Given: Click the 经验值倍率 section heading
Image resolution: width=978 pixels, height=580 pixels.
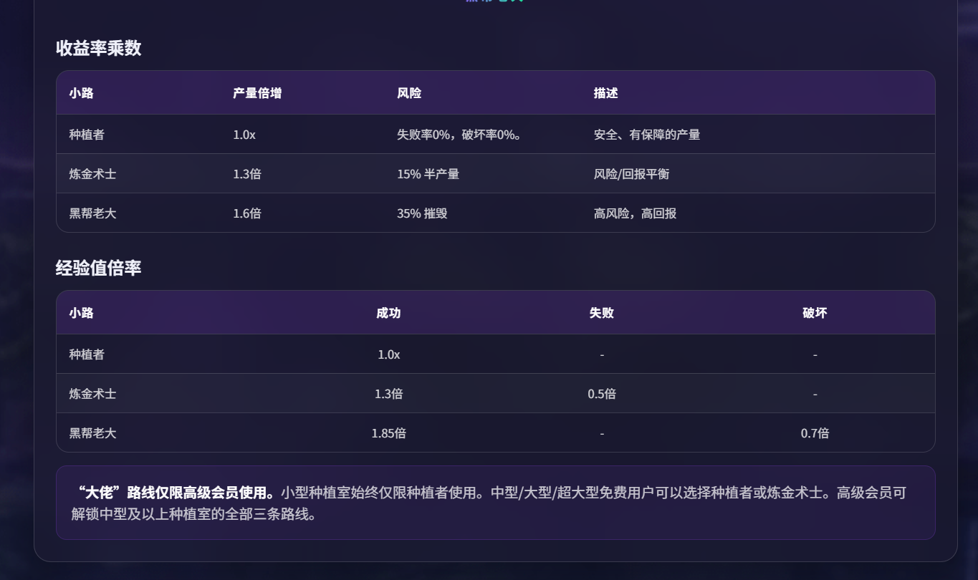Looking at the screenshot, I should pyautogui.click(x=98, y=269).
